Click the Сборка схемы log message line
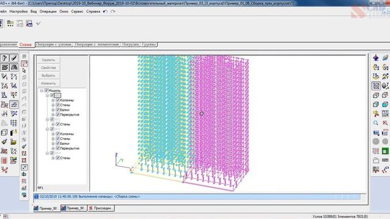Viewport: 390px width, 219px height. (197, 196)
